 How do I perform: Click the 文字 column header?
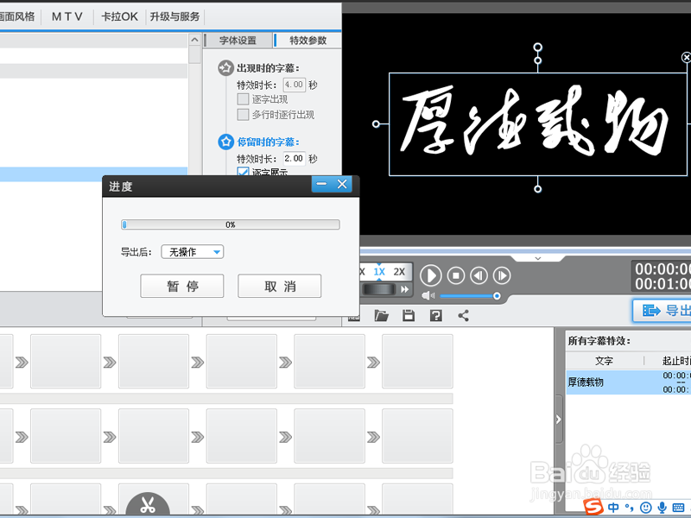[604, 361]
